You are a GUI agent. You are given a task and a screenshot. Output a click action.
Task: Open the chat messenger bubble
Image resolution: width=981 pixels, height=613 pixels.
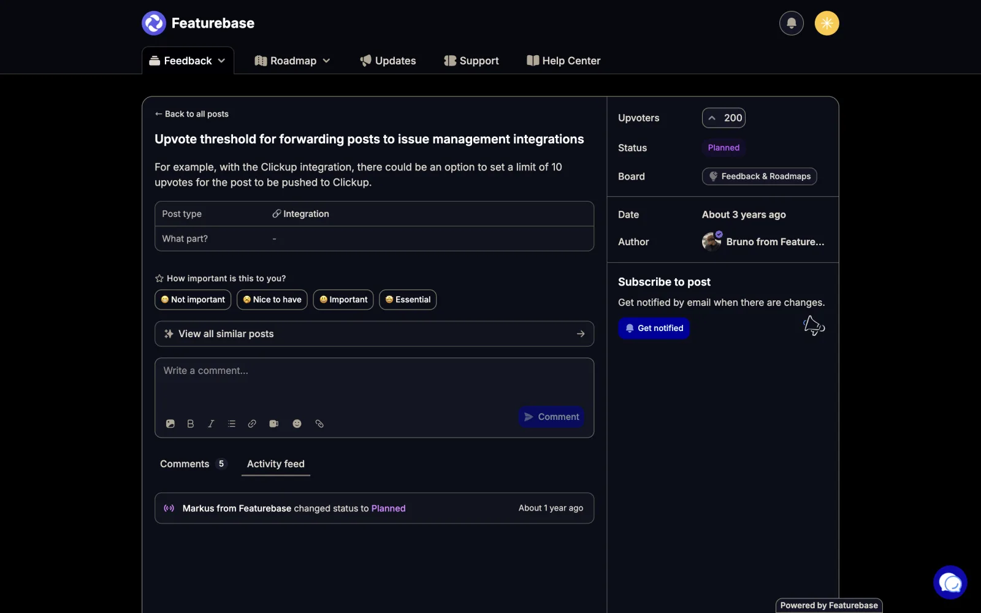pos(950,582)
